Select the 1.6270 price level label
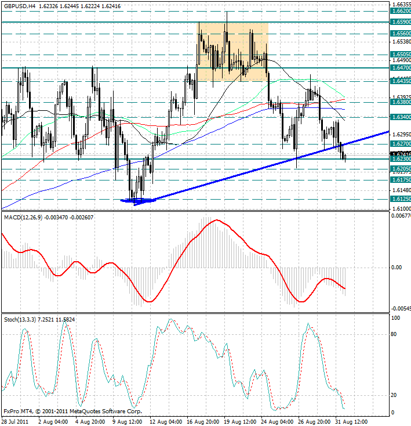Image resolution: width=411 pixels, height=426 pixels. click(x=401, y=144)
